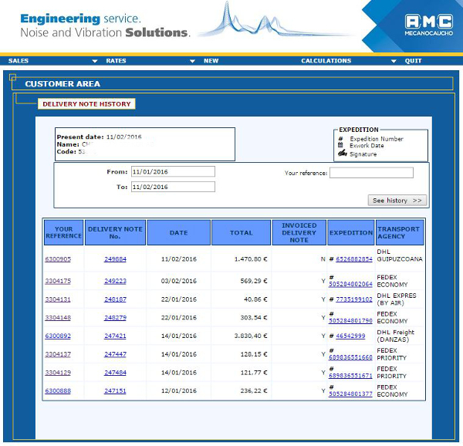Open your reference 6300892

click(58, 336)
